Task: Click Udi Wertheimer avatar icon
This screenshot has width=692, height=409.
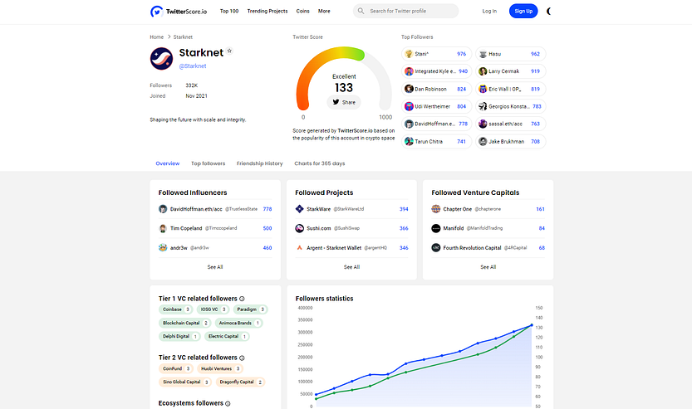Action: [x=409, y=106]
